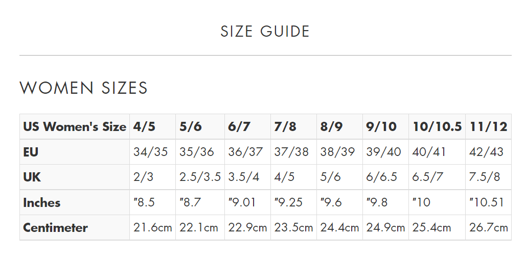Click the SIZE GUIDE heading

pos(265,32)
